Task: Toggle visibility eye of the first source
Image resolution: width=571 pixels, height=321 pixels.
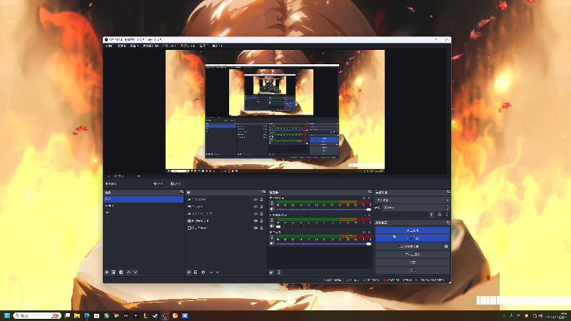Action: pyautogui.click(x=256, y=200)
